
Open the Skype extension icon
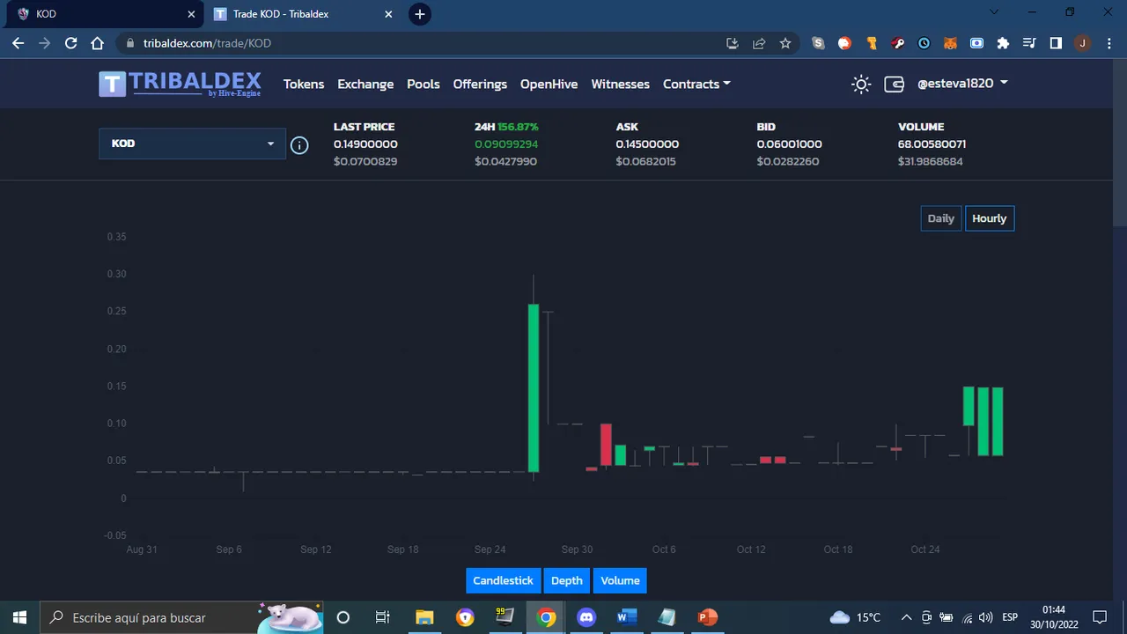[819, 43]
